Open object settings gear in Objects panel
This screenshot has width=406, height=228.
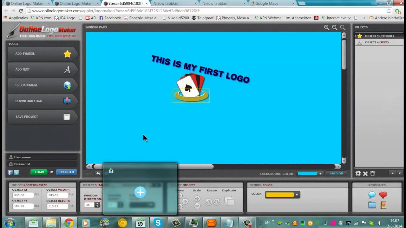358,174
